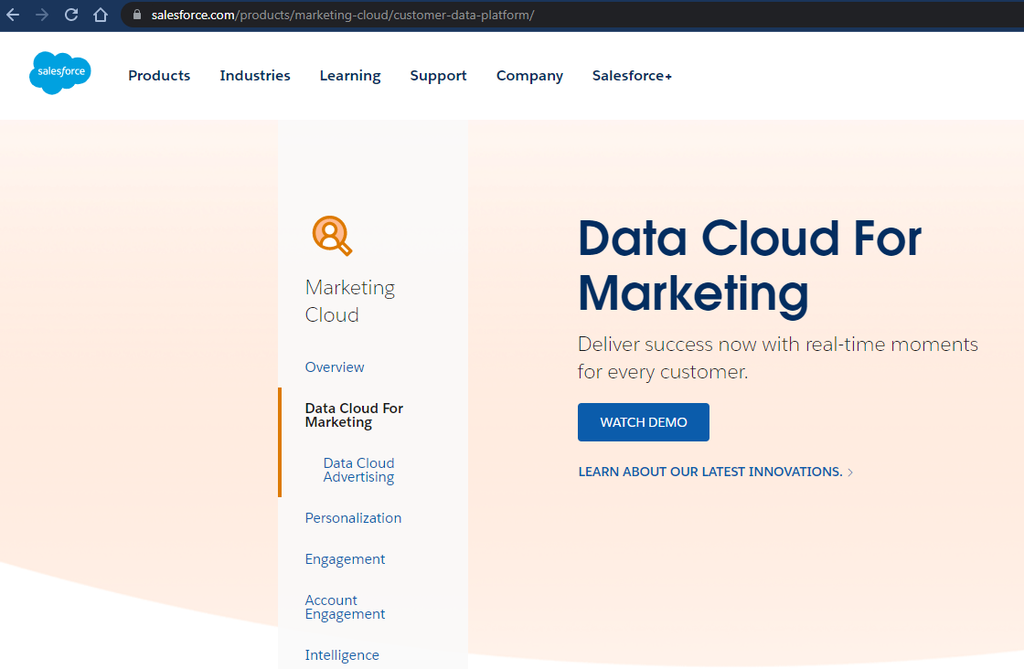This screenshot has width=1024, height=669.
Task: Reload the page with the refresh icon
Action: point(71,15)
